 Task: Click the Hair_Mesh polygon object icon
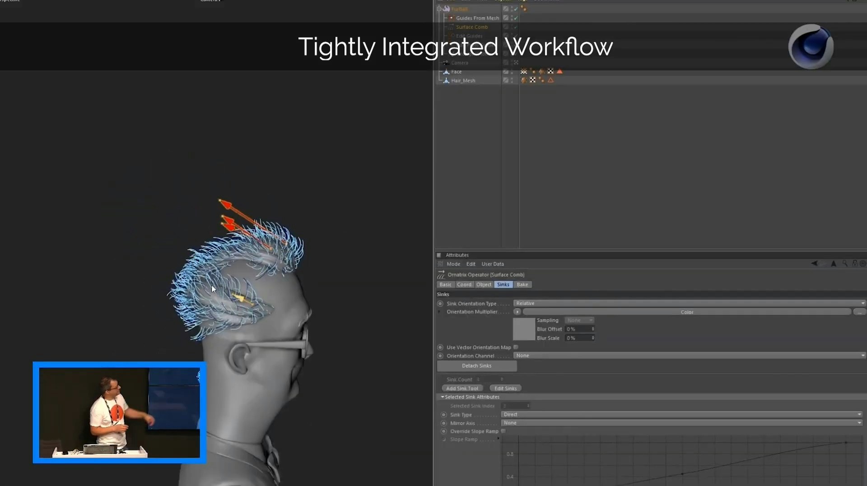coord(446,81)
